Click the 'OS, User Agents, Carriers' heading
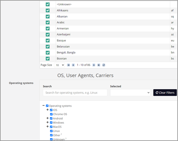The height and width of the screenshot is (141, 178). [85, 75]
